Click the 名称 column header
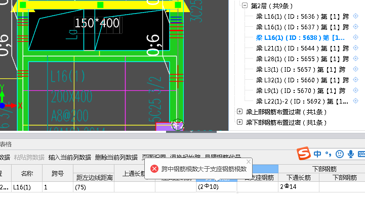The image size is (365, 198). (27, 173)
